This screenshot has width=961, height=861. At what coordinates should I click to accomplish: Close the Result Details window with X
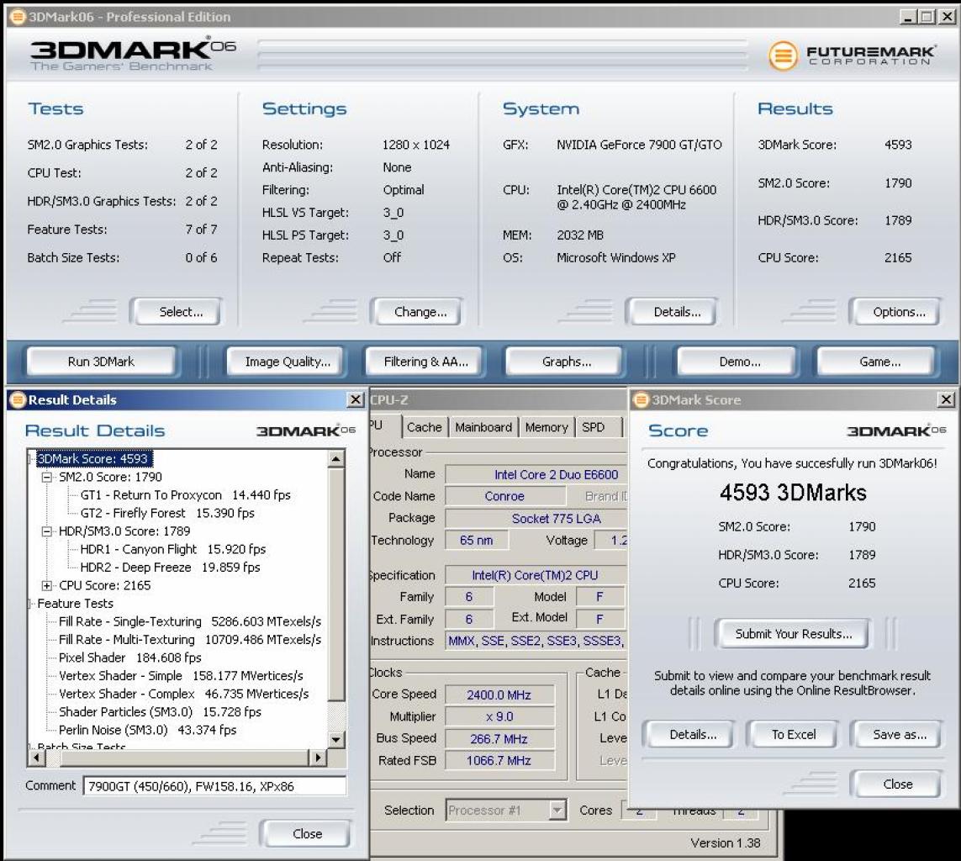click(356, 399)
